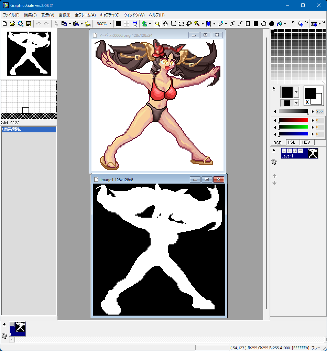The width and height of the screenshot is (327, 351).
Task: Click the red channel slider
Action: point(293,120)
